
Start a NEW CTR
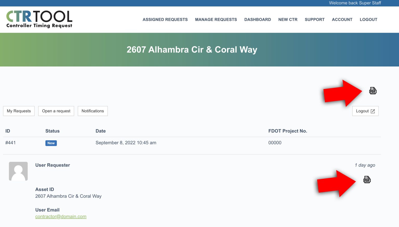288,19
